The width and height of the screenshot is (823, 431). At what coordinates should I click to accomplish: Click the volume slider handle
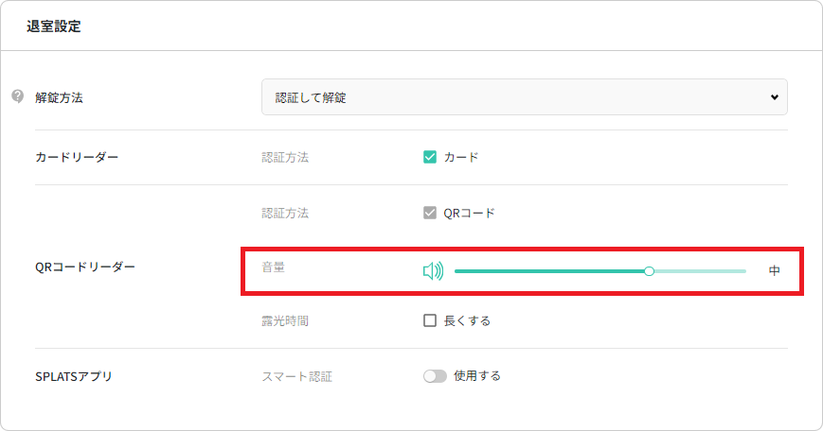pyautogui.click(x=649, y=271)
